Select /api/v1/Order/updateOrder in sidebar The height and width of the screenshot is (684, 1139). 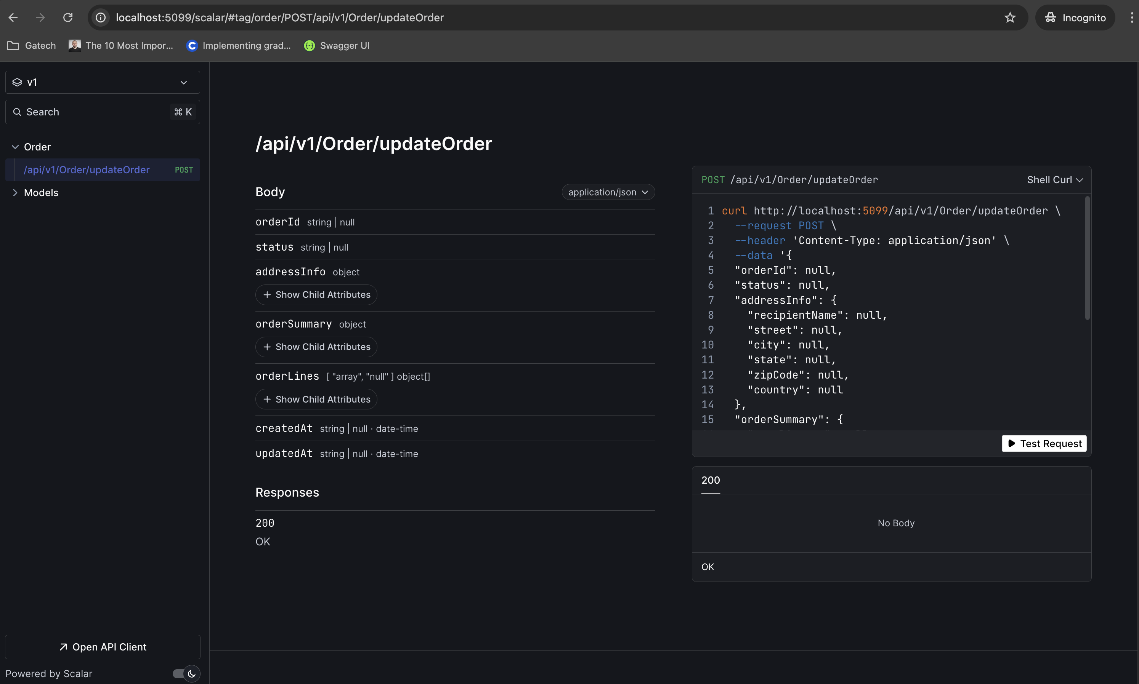(103, 170)
